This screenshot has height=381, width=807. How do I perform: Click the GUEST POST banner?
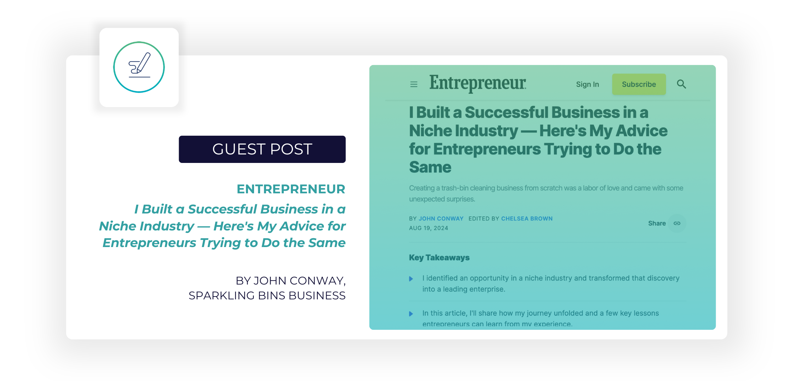(262, 149)
